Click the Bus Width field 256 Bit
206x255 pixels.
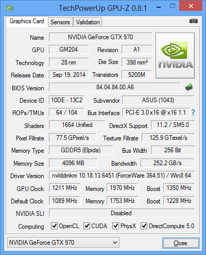(173, 150)
